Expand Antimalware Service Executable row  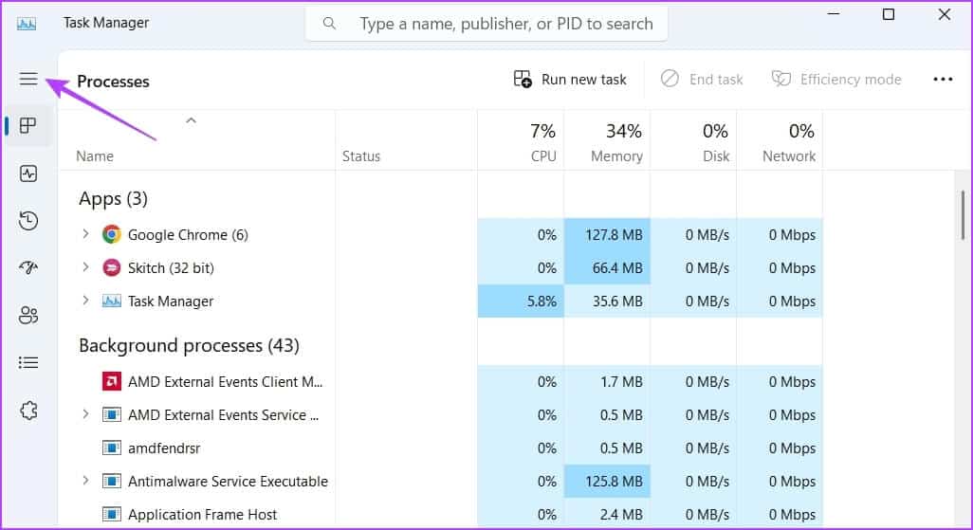point(85,481)
